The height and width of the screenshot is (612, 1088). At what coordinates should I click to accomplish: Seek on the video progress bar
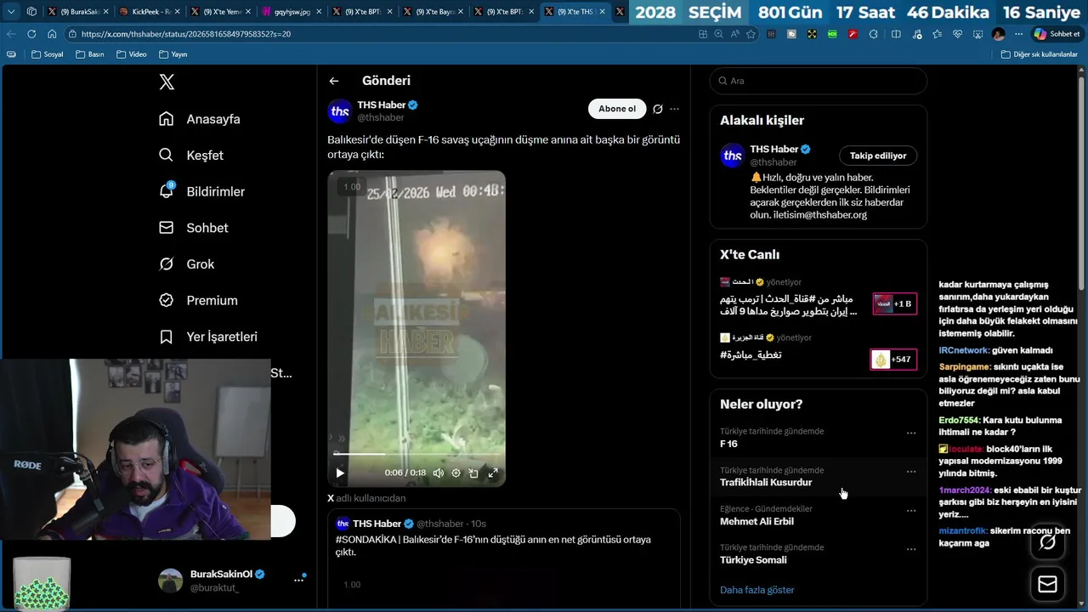click(416, 454)
